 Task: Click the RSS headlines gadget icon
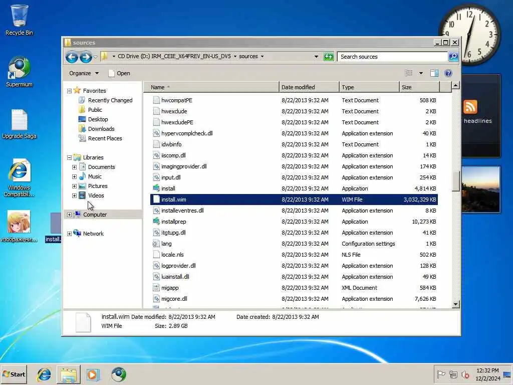(470, 107)
